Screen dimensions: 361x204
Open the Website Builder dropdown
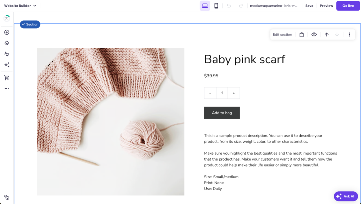click(20, 6)
